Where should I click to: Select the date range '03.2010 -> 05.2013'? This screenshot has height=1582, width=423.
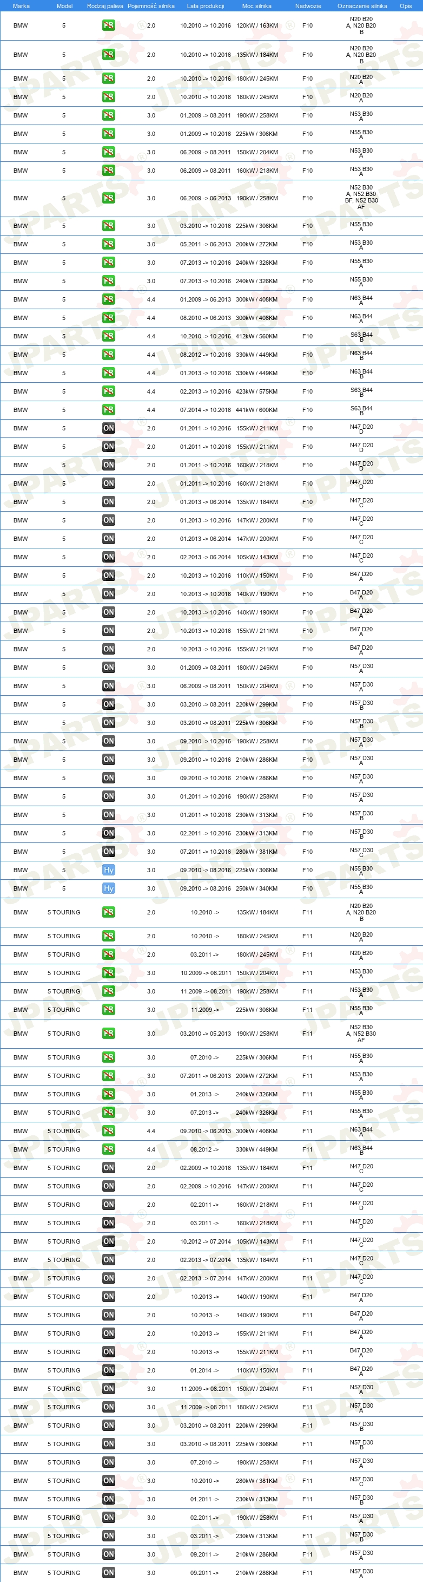tap(206, 1034)
